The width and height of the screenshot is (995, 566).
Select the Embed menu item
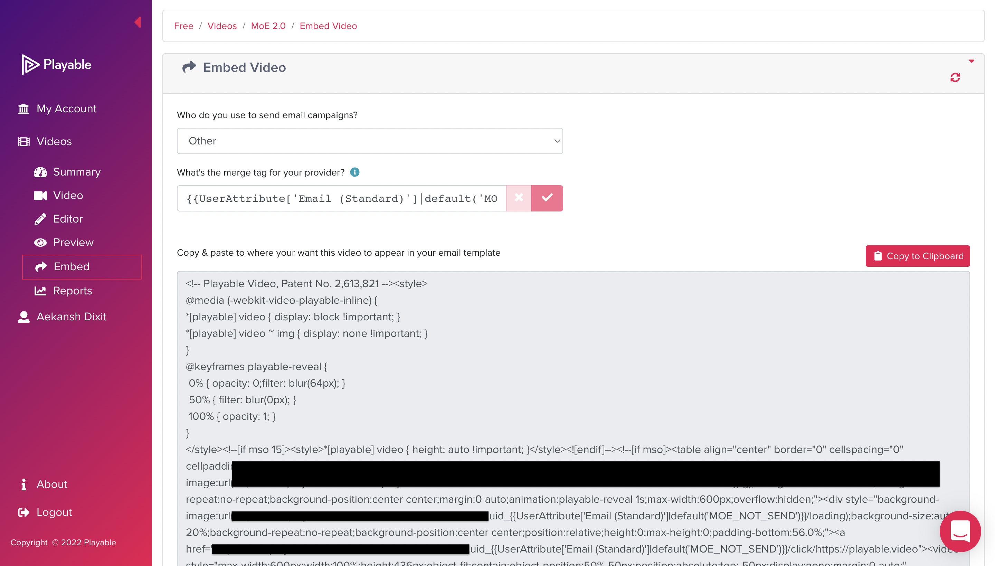point(82,267)
